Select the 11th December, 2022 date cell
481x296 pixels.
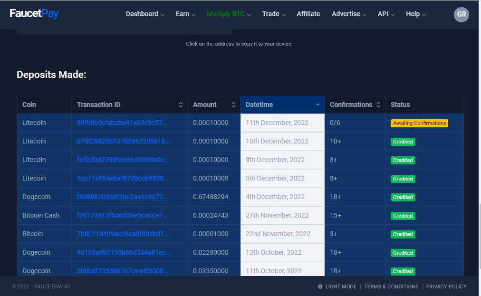[282, 123]
